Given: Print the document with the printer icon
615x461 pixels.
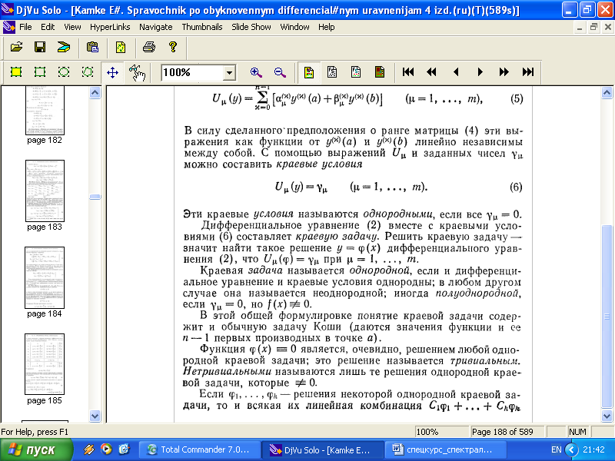Looking at the screenshot, I should tap(149, 48).
